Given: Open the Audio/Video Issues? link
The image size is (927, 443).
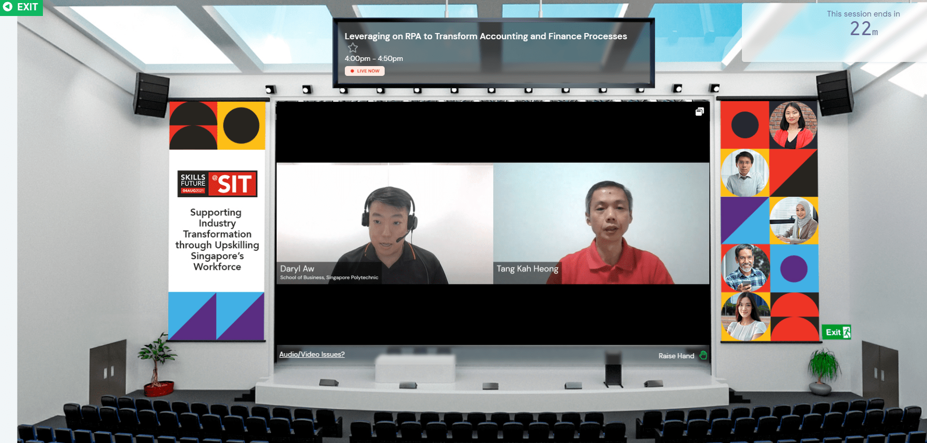Looking at the screenshot, I should coord(312,354).
